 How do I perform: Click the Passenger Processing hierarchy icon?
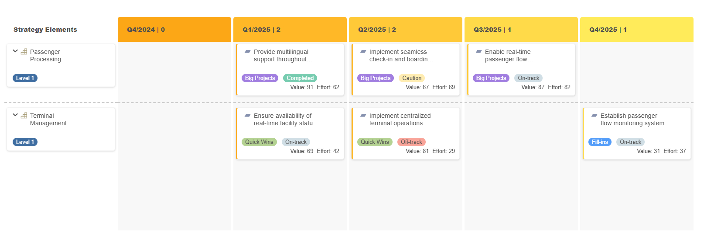coord(24,52)
